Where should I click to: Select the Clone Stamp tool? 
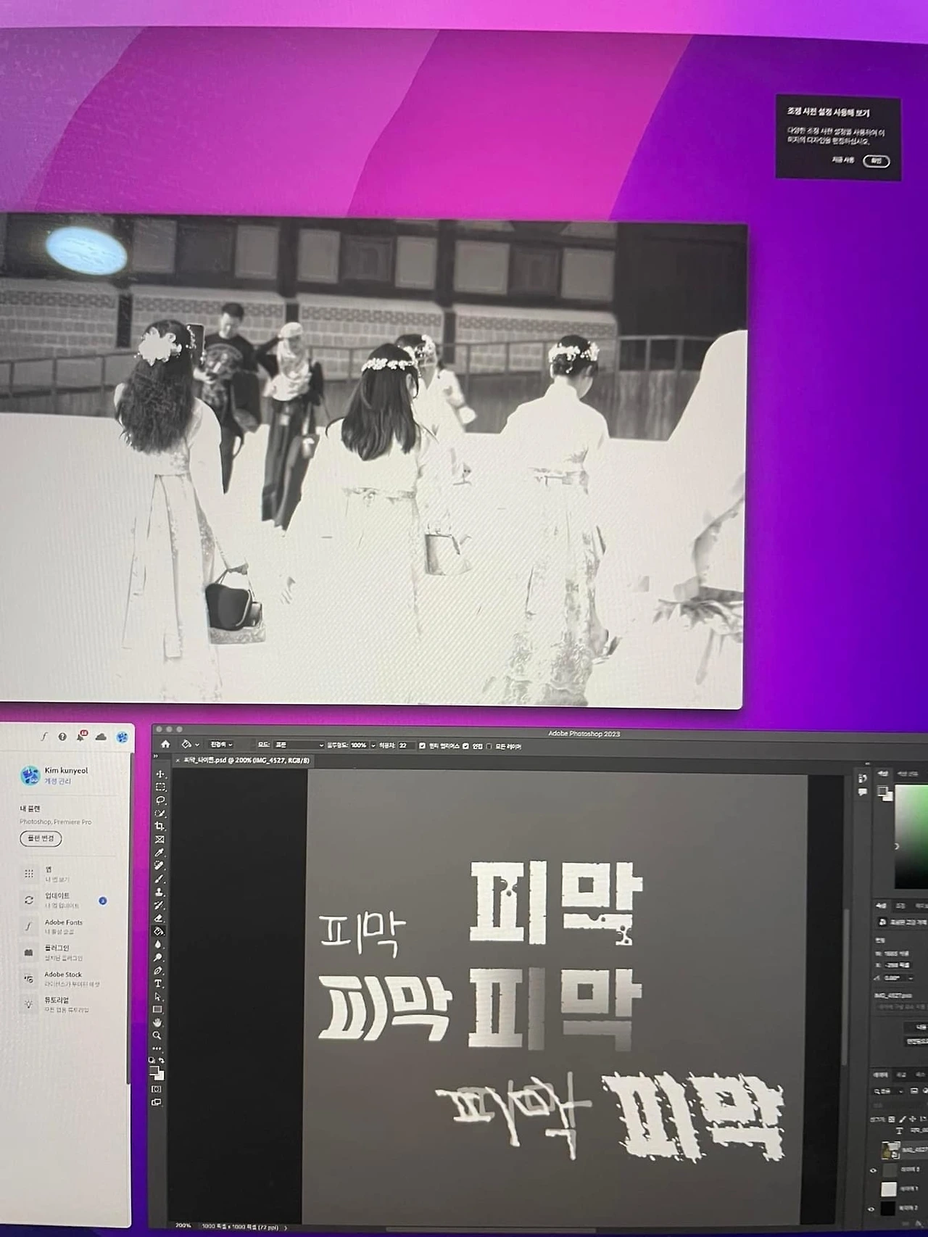(159, 892)
